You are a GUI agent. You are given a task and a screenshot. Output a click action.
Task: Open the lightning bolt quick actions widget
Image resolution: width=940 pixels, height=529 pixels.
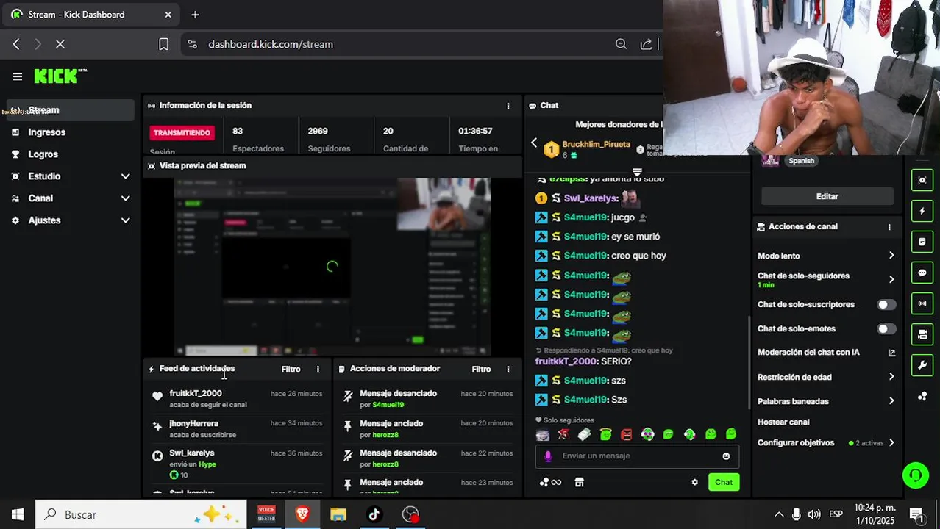click(922, 211)
